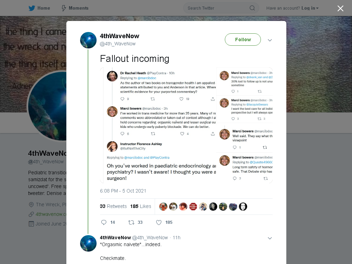Click the link icon beside 4thwavenow website

coord(31,214)
